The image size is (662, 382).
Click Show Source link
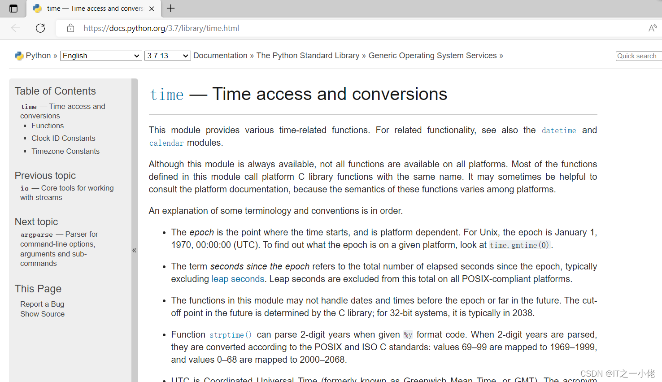[42, 314]
